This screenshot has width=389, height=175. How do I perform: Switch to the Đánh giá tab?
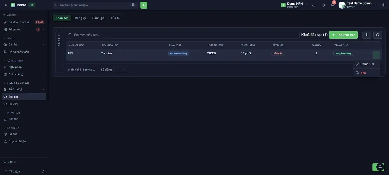pyautogui.click(x=98, y=18)
